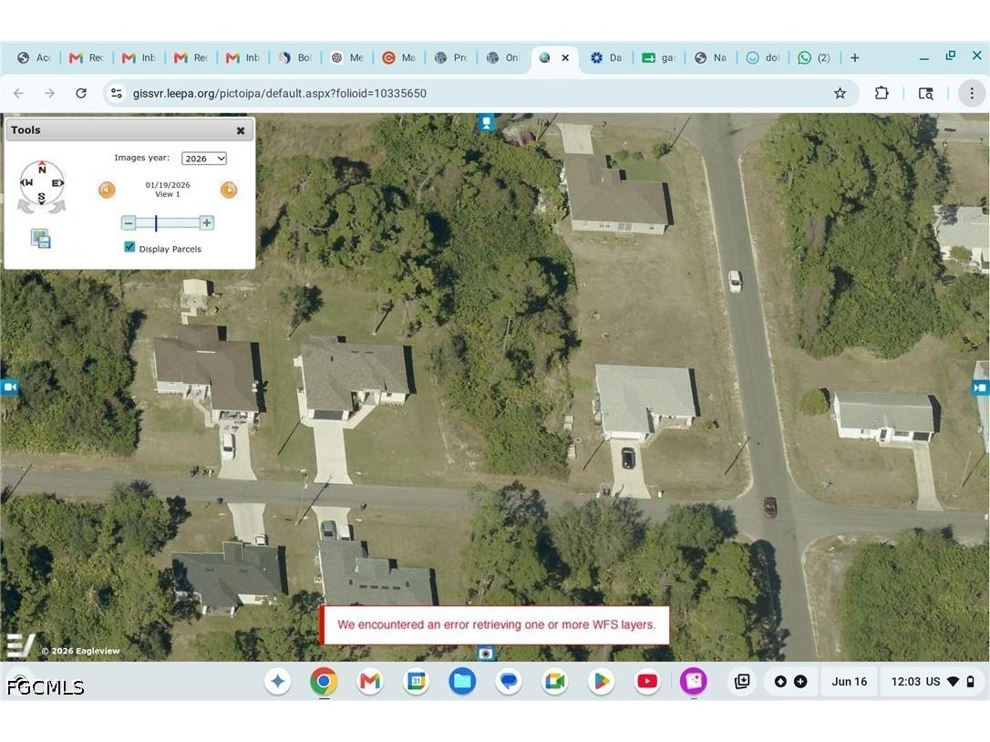Click the save image icon in Tools
Viewport: 990px width, 742px height.
point(41,239)
